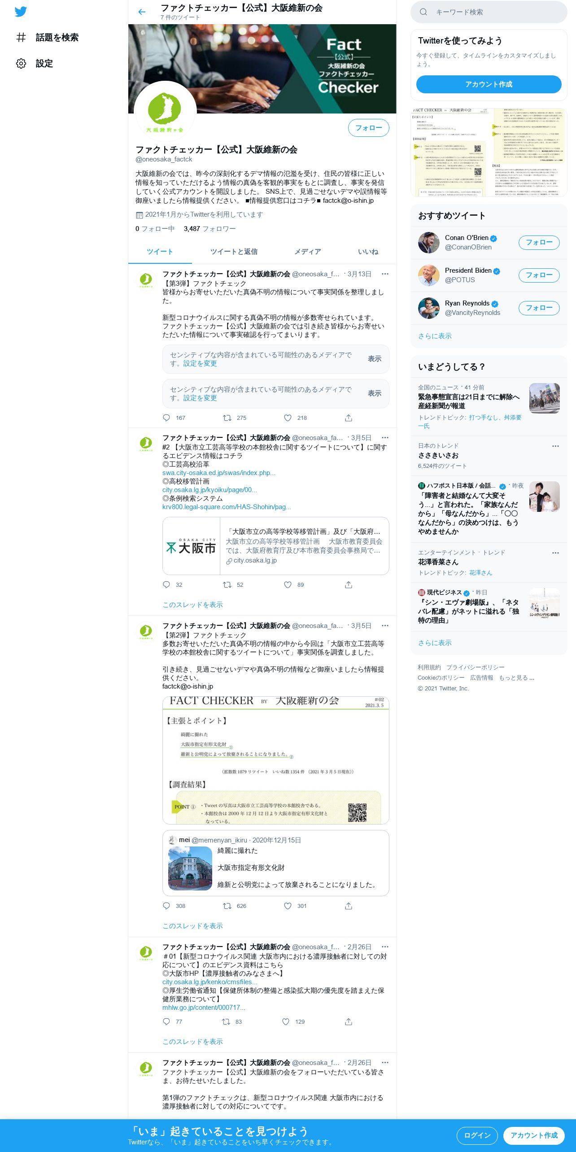Open options for ささきいさお trend
Image resolution: width=576 pixels, height=1152 pixels.
[555, 446]
